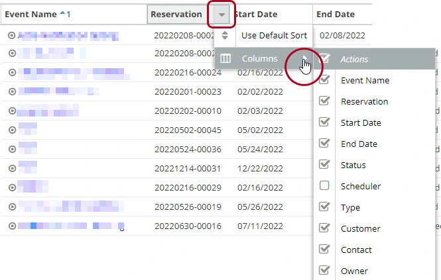The image size is (441, 280).
Task: Click reservation number 20220202-00010
Action: pos(188,111)
